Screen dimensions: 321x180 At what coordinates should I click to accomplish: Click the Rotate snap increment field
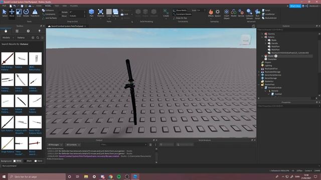pyautogui.click(x=77, y=12)
